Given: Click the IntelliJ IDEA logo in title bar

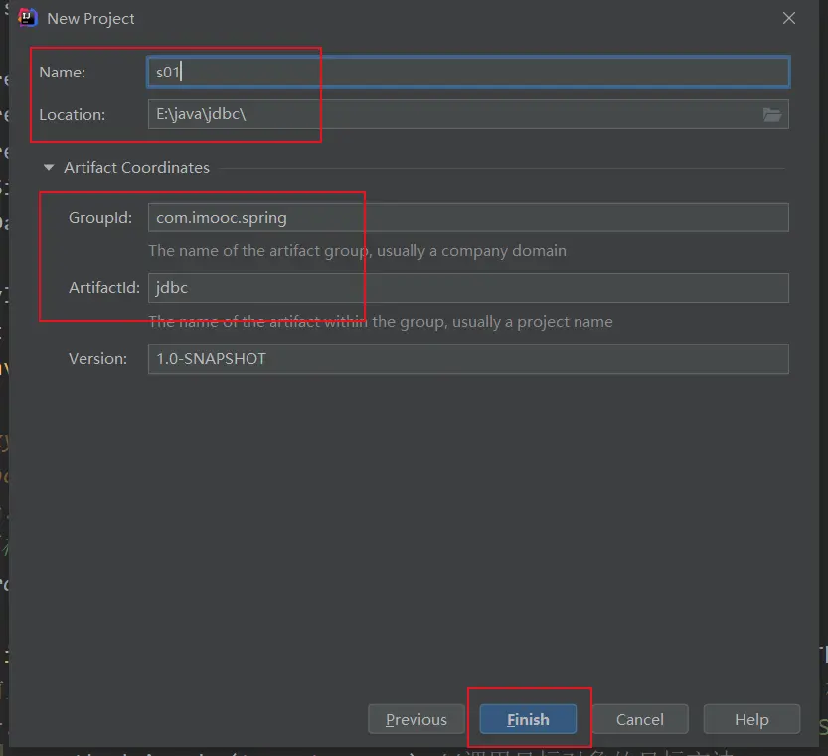Looking at the screenshot, I should (27, 18).
